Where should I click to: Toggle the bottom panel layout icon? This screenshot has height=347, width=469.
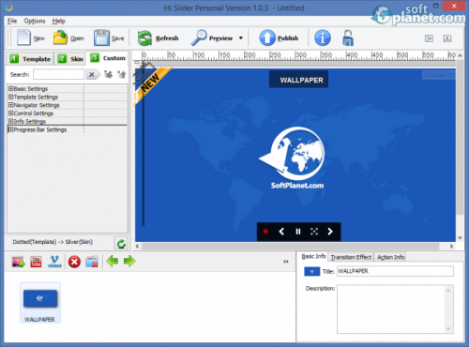[447, 38]
